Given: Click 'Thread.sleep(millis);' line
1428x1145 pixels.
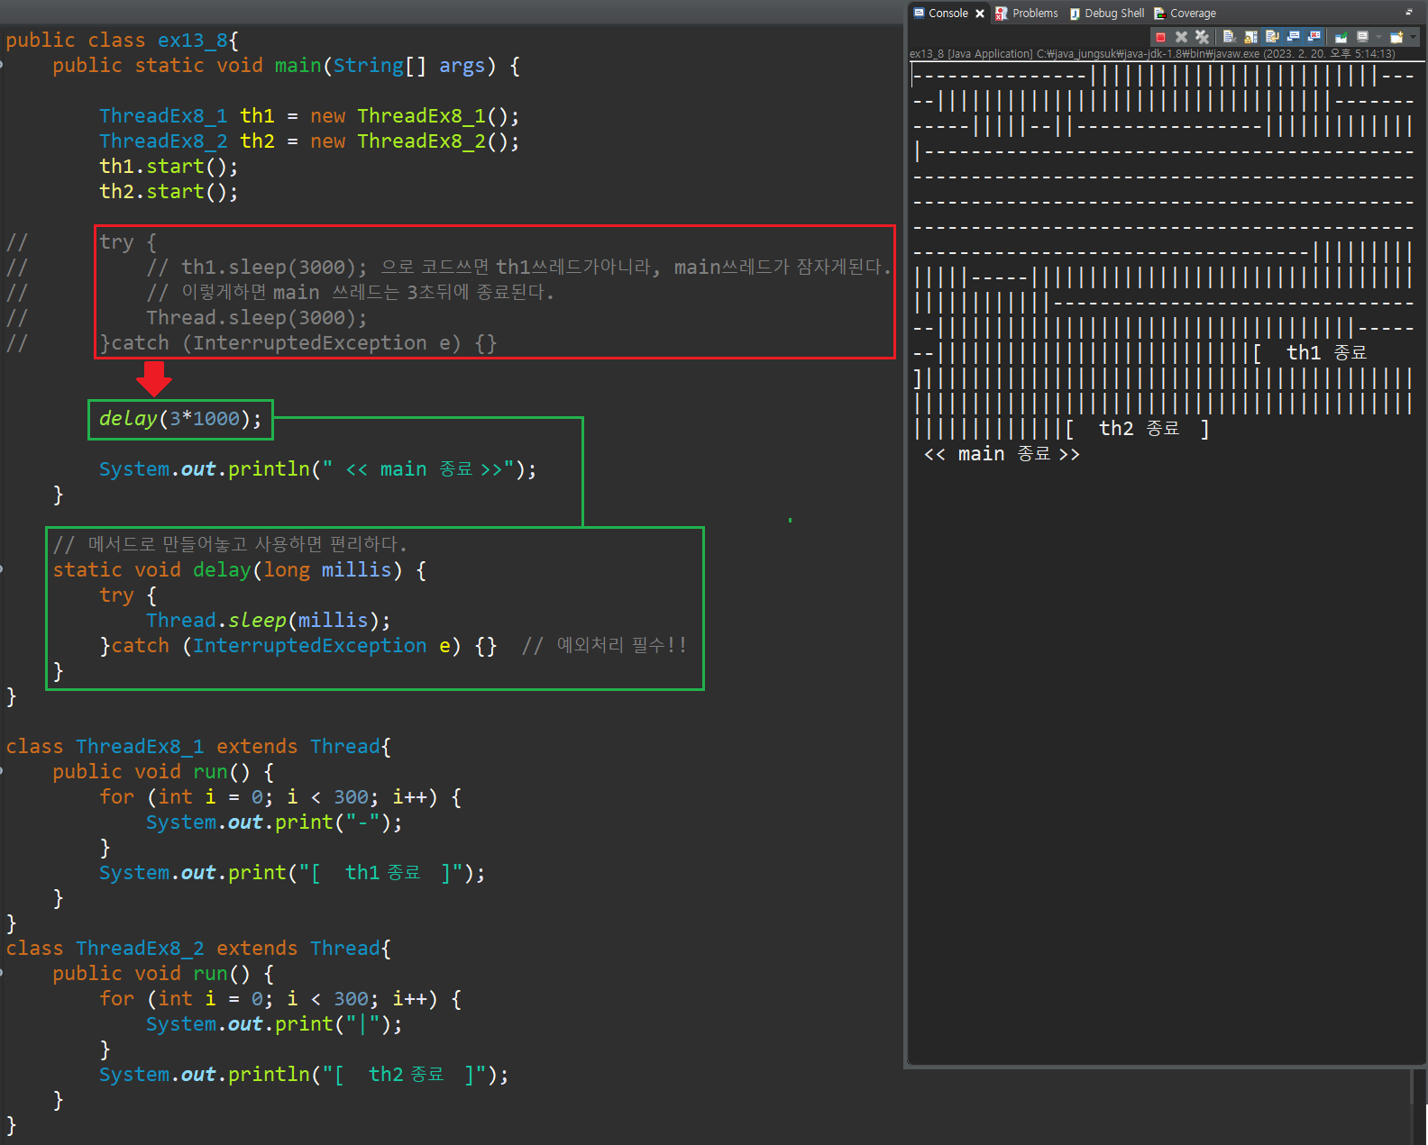Looking at the screenshot, I should pos(269,621).
